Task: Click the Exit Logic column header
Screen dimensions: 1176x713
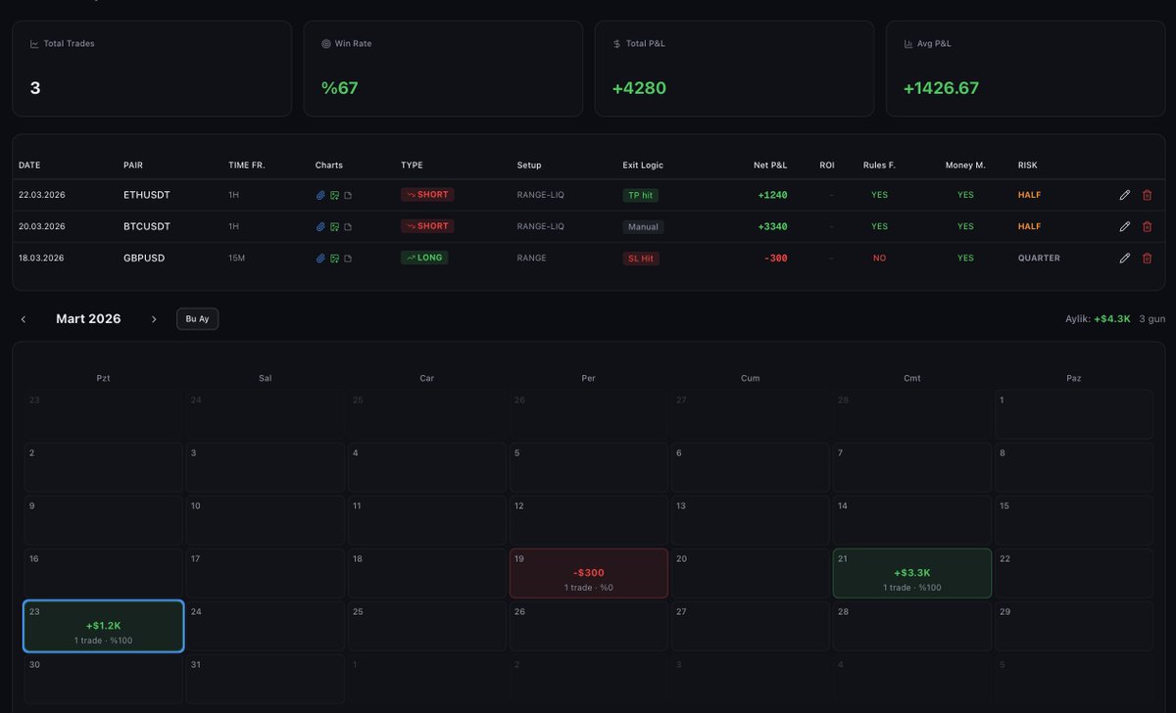Action: (x=643, y=166)
